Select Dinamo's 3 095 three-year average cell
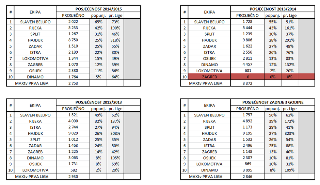 [x=247, y=170]
